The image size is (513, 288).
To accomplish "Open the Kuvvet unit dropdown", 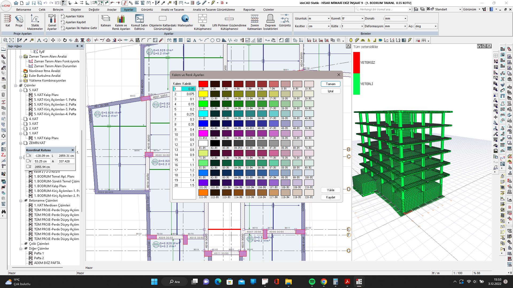I will coord(362,18).
